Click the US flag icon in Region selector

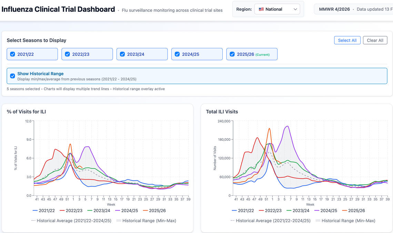(x=261, y=9)
